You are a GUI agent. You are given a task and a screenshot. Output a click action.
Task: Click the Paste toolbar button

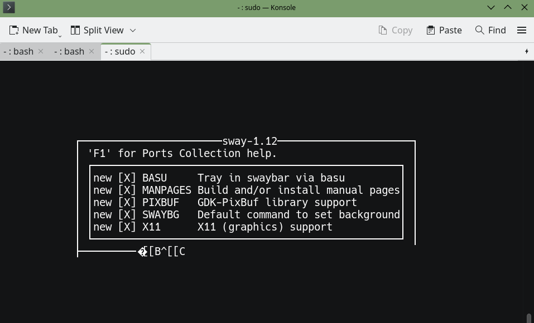[x=444, y=30]
